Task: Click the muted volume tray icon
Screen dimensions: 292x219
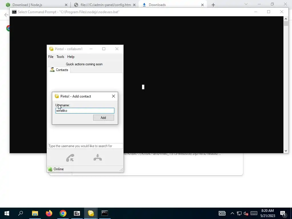Action: [x=246, y=213]
